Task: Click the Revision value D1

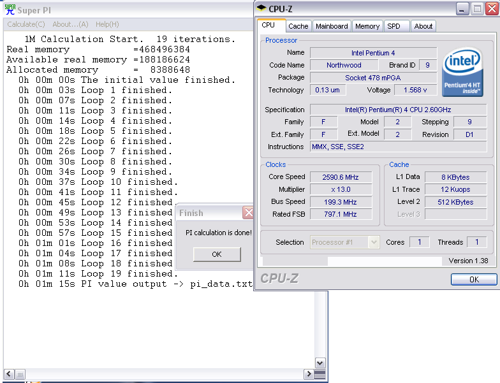Action: coord(469,134)
